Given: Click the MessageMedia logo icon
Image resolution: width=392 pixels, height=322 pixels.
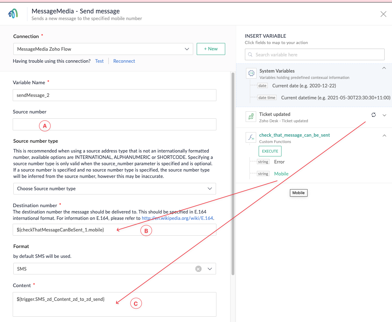Looking at the screenshot, I should tap(13, 13).
